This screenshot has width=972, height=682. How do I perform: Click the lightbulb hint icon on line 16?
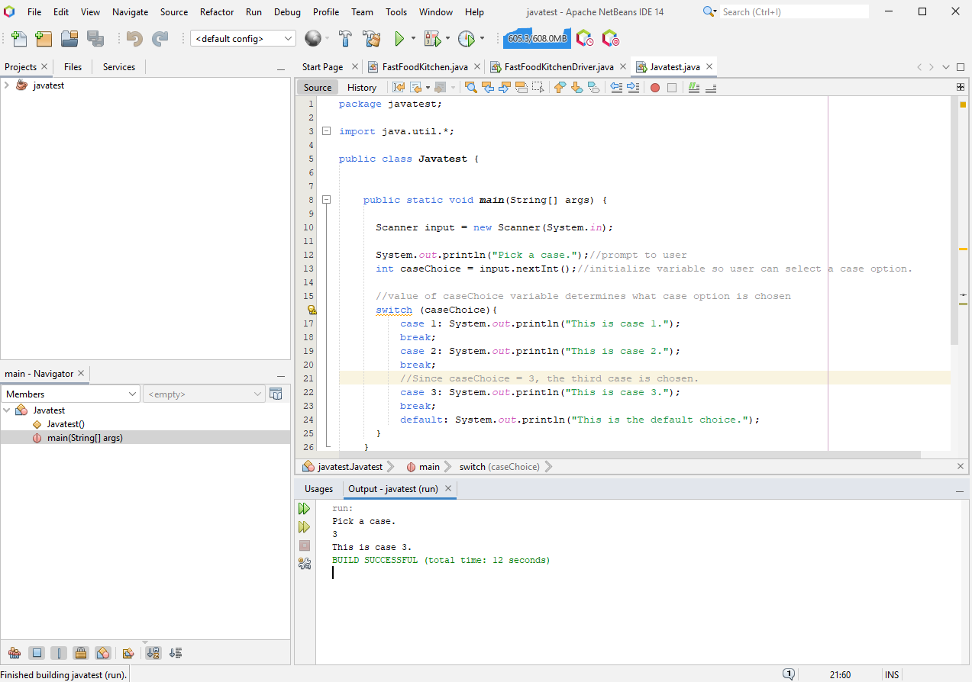pyautogui.click(x=312, y=310)
